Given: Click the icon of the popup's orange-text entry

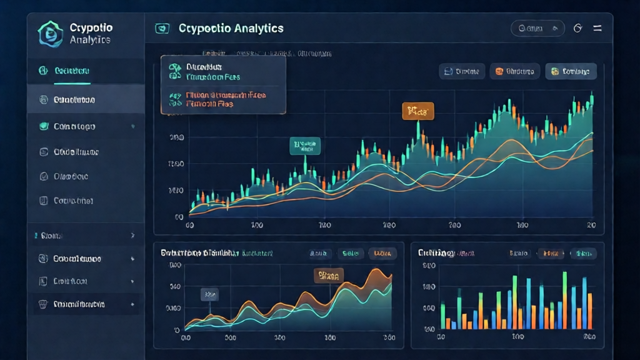Looking at the screenshot, I should [x=175, y=99].
